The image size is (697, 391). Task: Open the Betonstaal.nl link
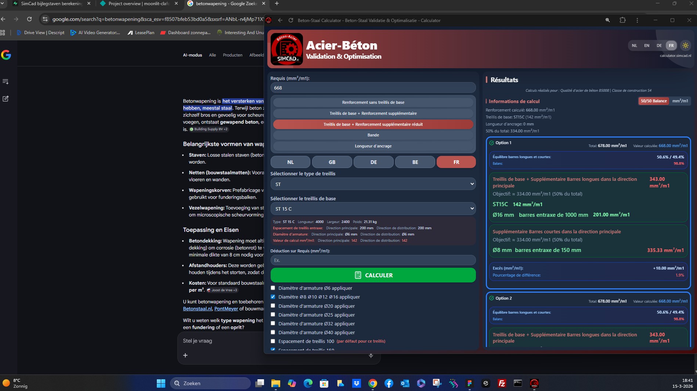pos(197,309)
